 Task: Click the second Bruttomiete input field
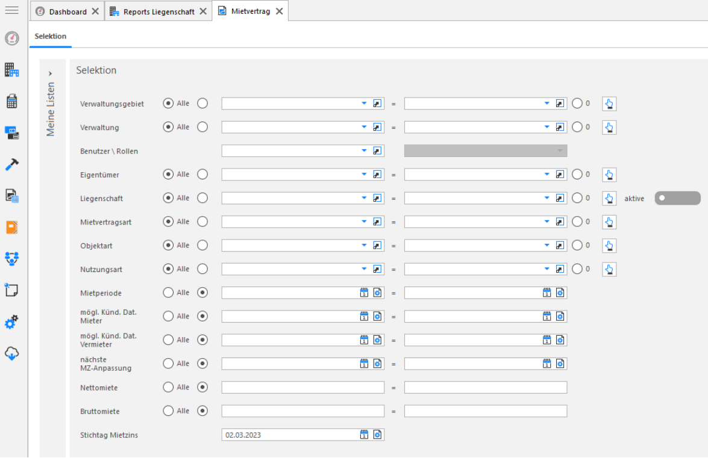tap(486, 411)
